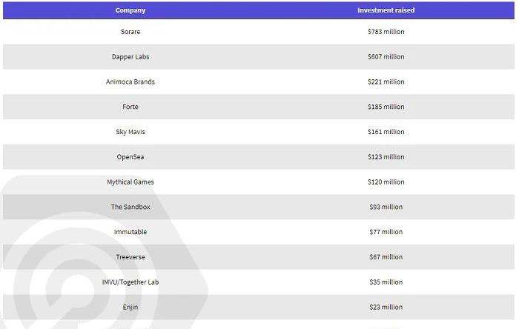Image resolution: width=519 pixels, height=329 pixels.
Task: Select the $607 million amount cell
Action: [x=386, y=57]
